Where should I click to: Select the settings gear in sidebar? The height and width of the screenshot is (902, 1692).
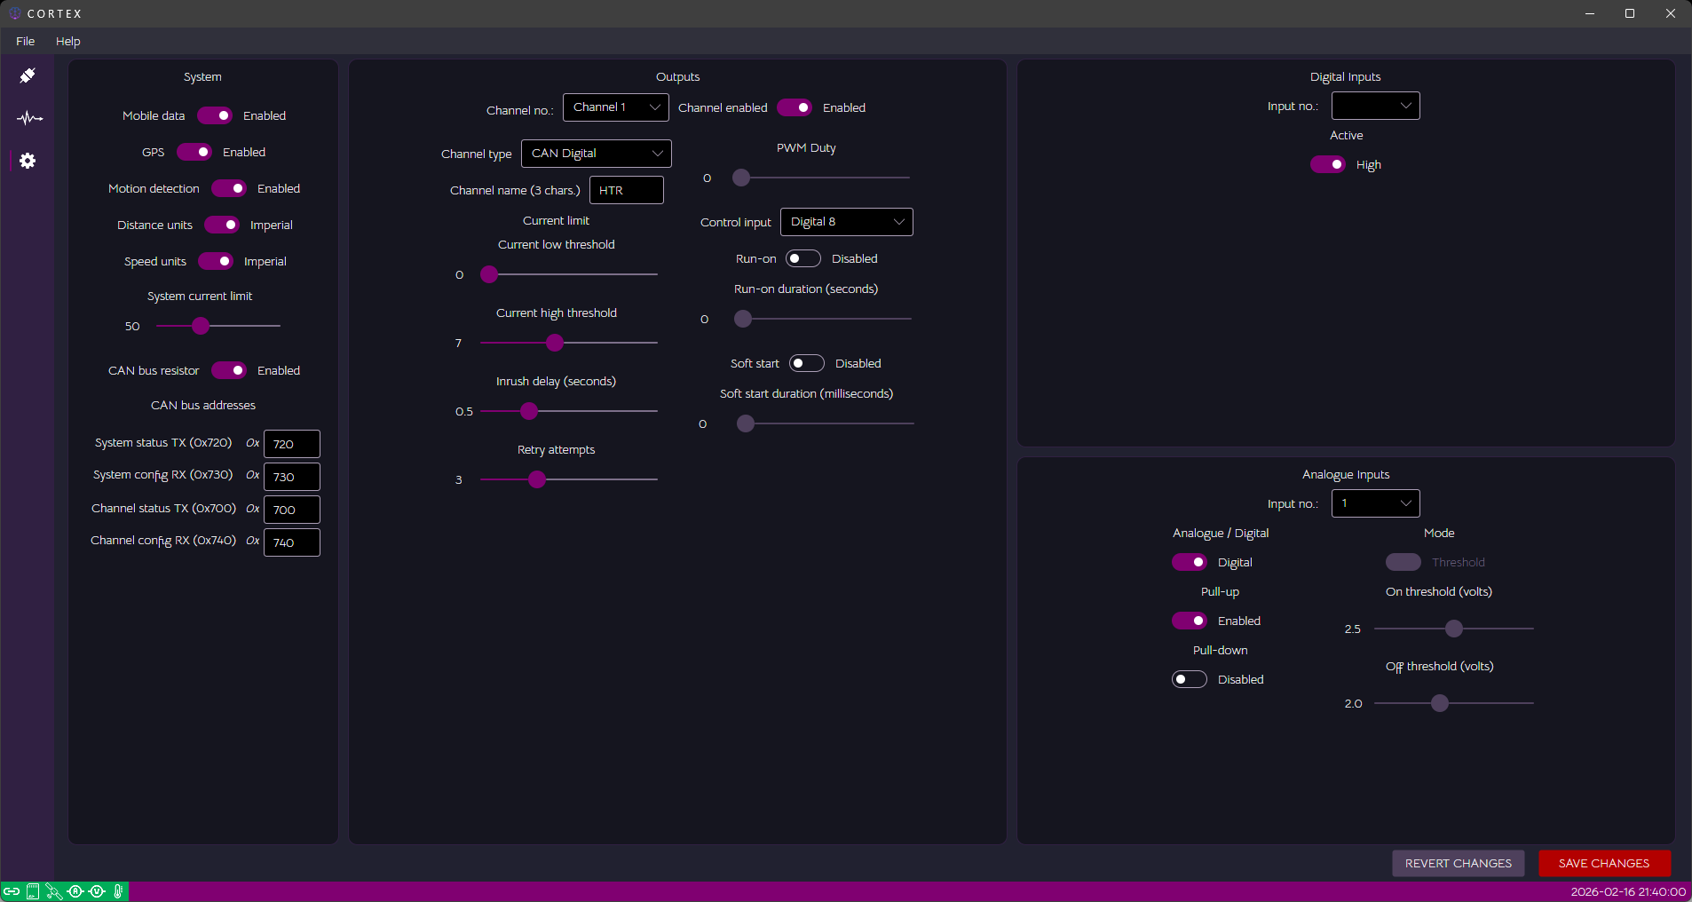(x=28, y=161)
